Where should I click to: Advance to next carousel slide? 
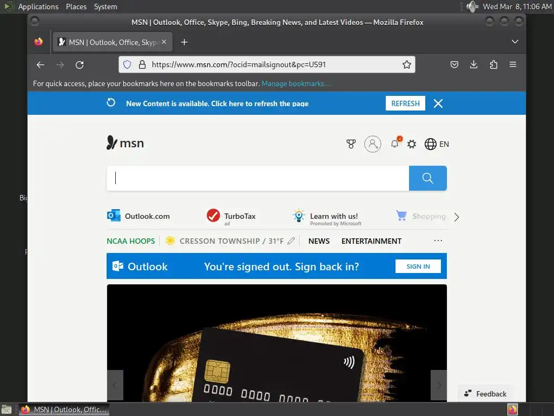click(439, 385)
